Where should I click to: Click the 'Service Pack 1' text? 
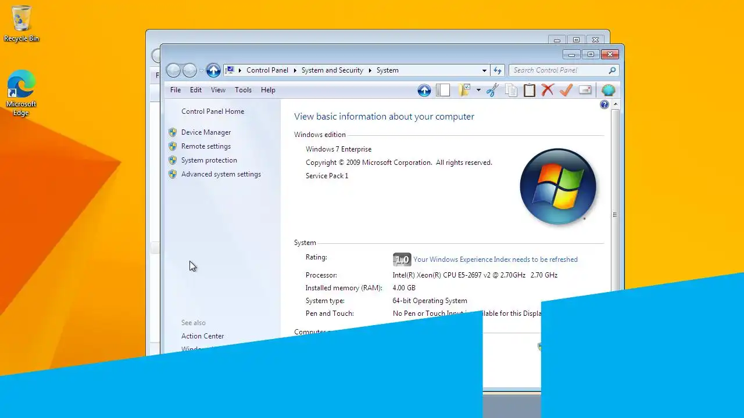pos(327,176)
